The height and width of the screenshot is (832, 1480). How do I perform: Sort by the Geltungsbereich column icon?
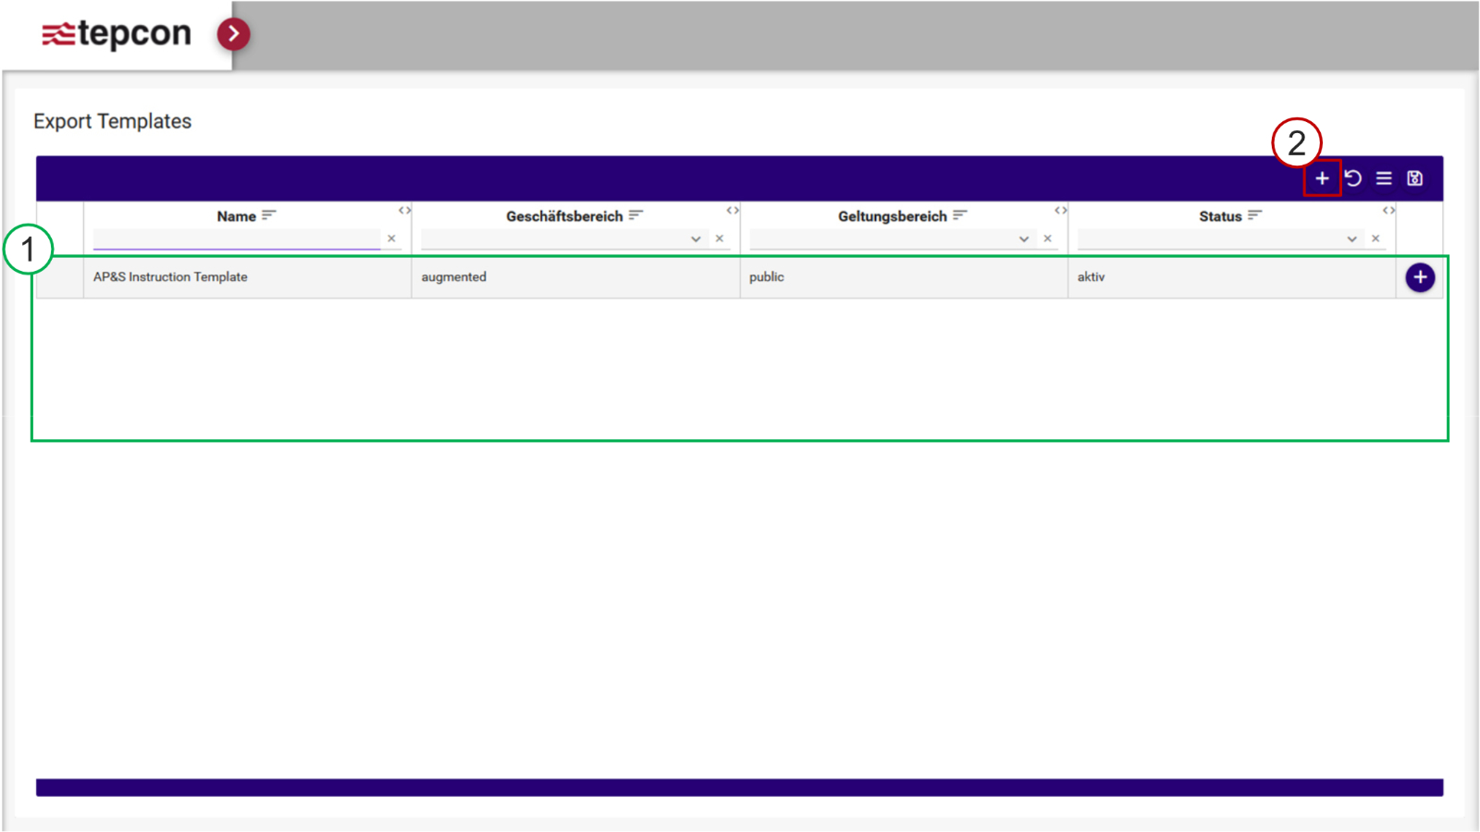[960, 215]
